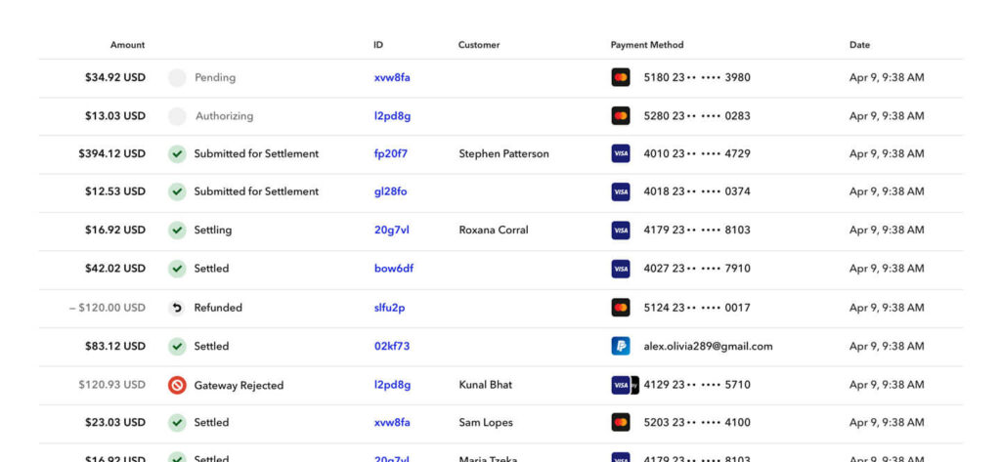Open transaction l2pd8g in the Kunal Bhat row
The width and height of the screenshot is (1001, 462).
(x=393, y=385)
